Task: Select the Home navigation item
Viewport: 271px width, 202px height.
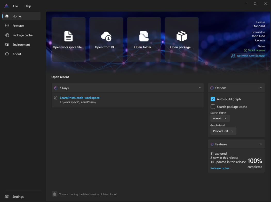Action: click(21, 16)
